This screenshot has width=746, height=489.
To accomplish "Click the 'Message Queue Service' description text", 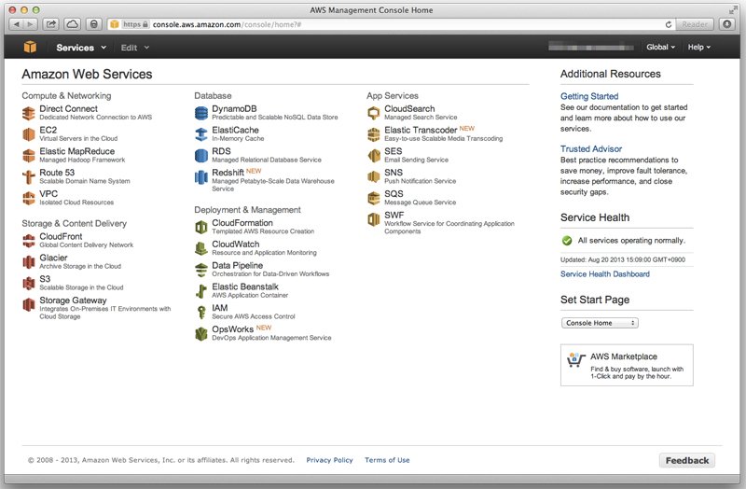I will pos(421,203).
